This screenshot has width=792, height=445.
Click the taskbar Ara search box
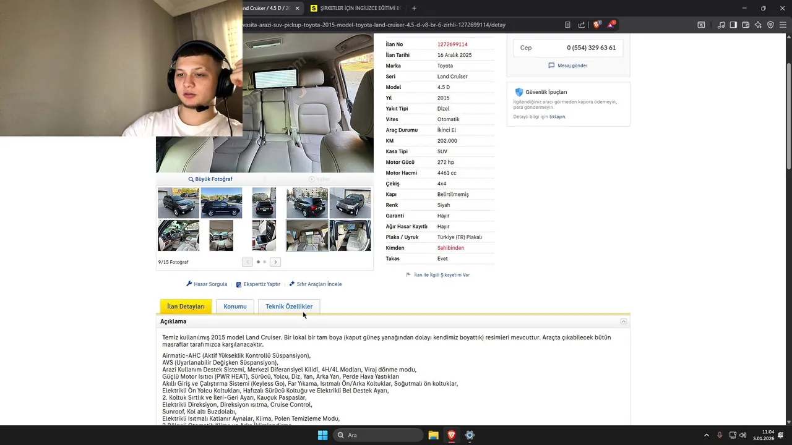(378, 435)
